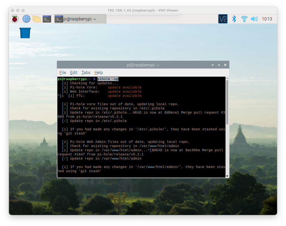Open the File menu in terminal
Viewport: 286px width, 226px height.
[x=63, y=72]
